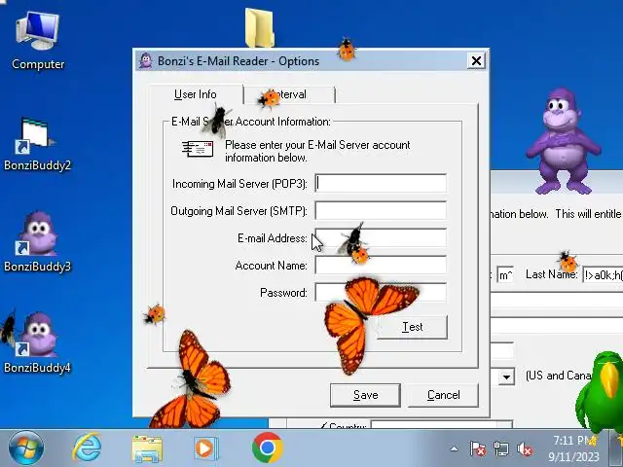Viewport: 623px width, 467px height.
Task: Click the Last Name field in background window
Action: [603, 274]
